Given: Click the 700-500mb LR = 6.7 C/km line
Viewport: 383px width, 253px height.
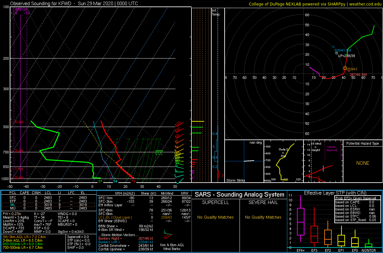Looking at the screenshot, I should [x=23, y=247].
